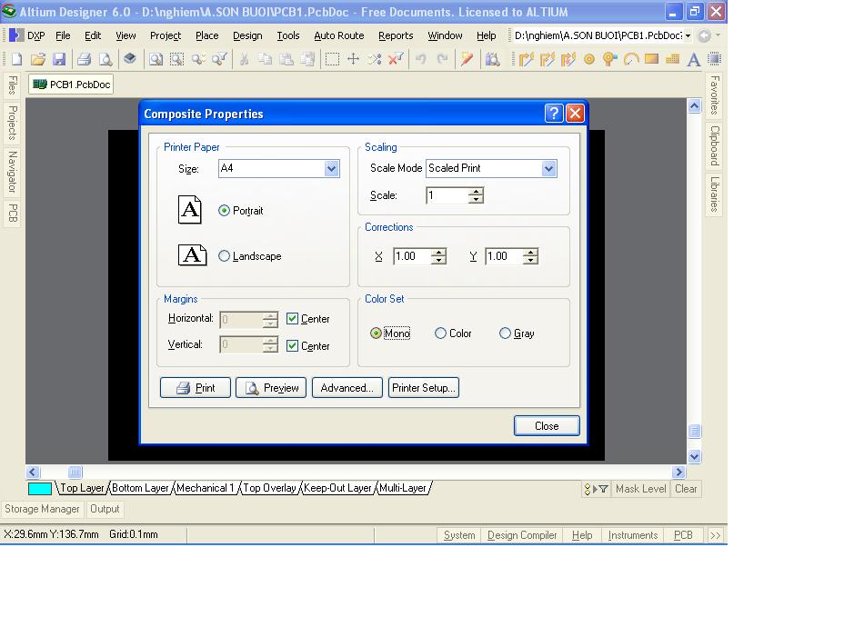Select the Place Component chip icon
The width and height of the screenshot is (864, 627).
[x=715, y=58]
